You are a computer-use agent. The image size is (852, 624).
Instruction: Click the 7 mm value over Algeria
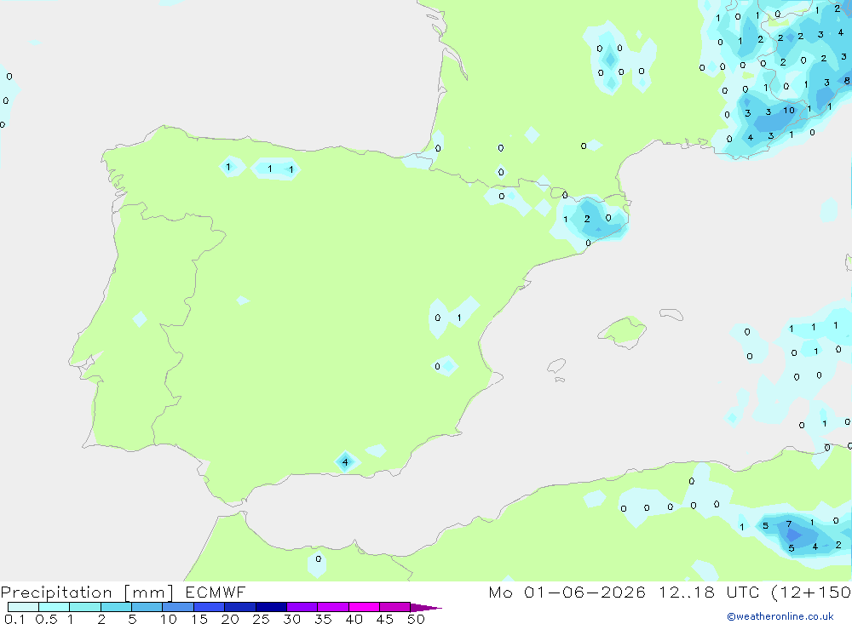(x=789, y=524)
